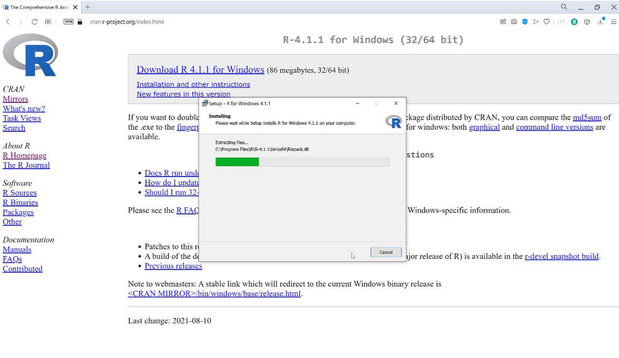Click the Setup dialog title icon
Screen dimensions: 619x358
(204, 104)
